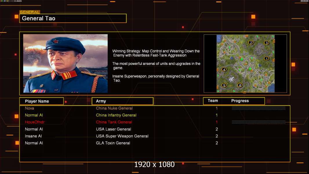Click team number 1 in Nova's row
The width and height of the screenshot is (309, 174).
217,108
